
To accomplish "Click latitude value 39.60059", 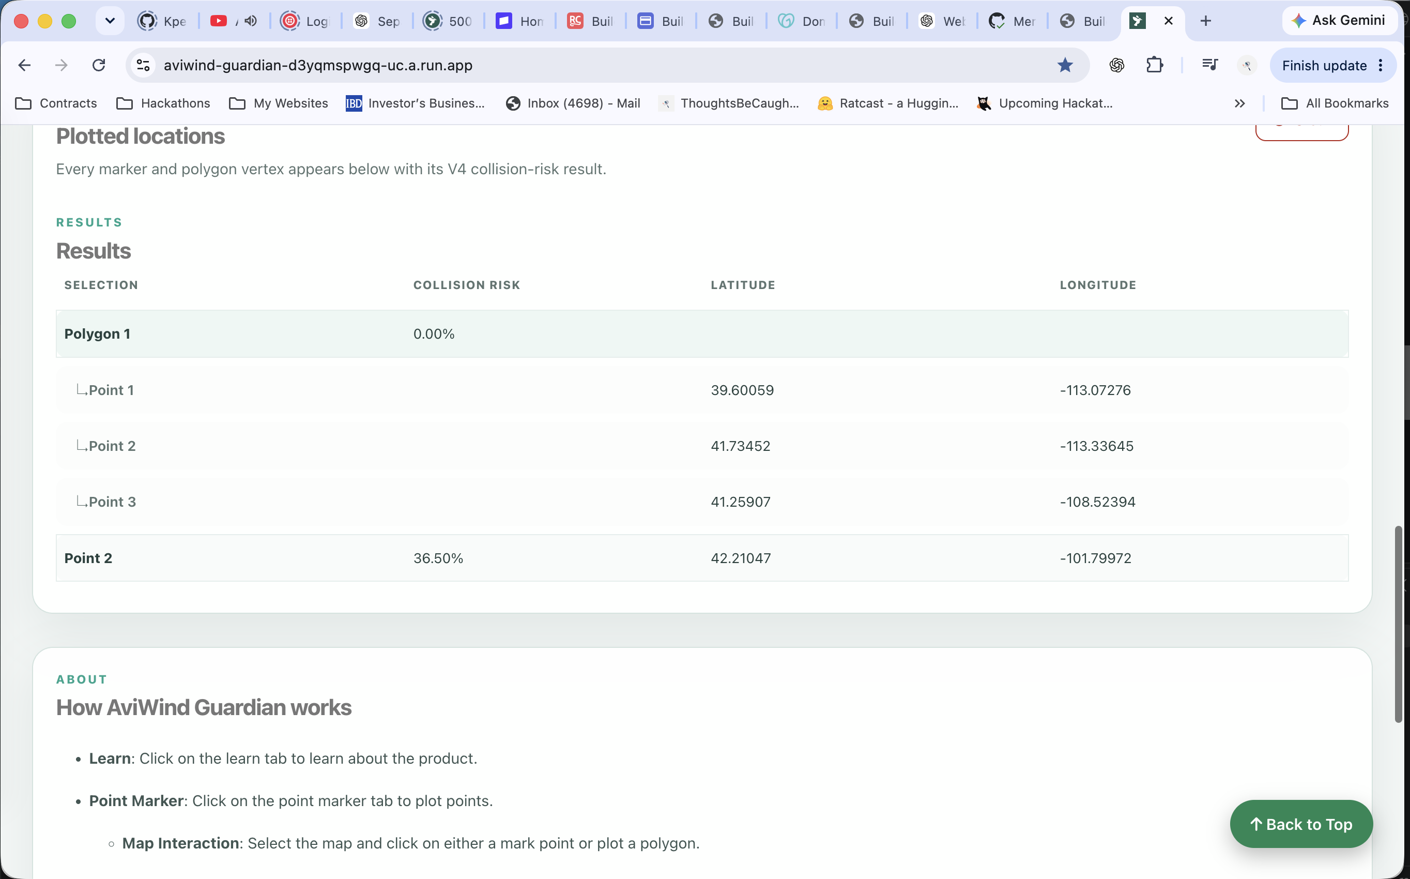I will click(742, 390).
